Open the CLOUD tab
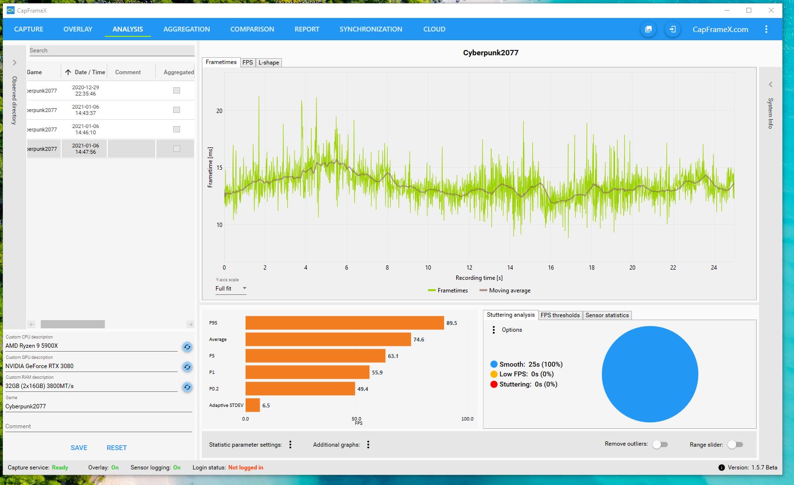This screenshot has width=794, height=485. [x=434, y=29]
